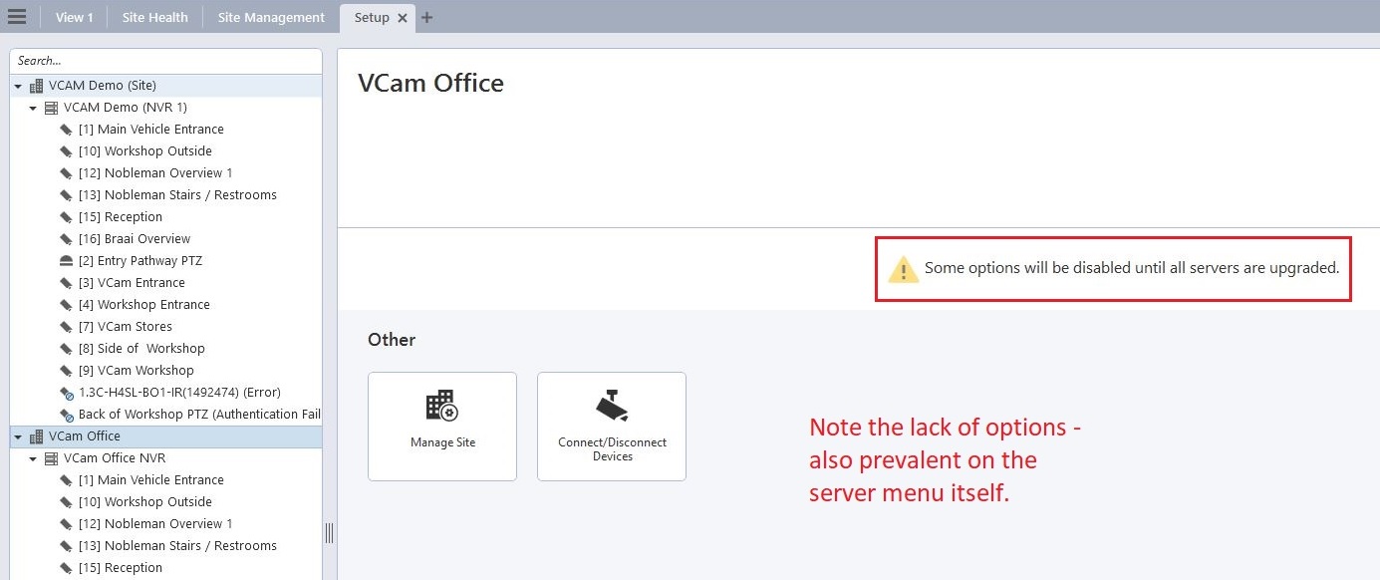Close the Setup tab
The image size is (1380, 580).
tap(403, 18)
